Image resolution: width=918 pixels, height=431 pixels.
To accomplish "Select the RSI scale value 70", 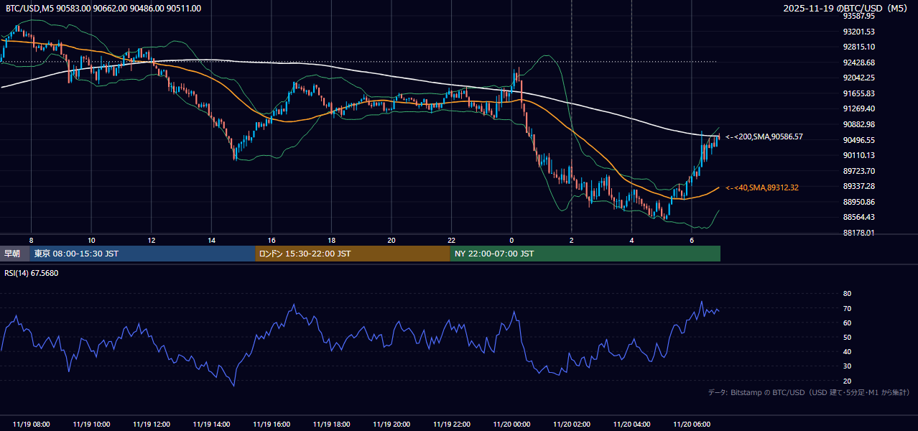I will [847, 308].
